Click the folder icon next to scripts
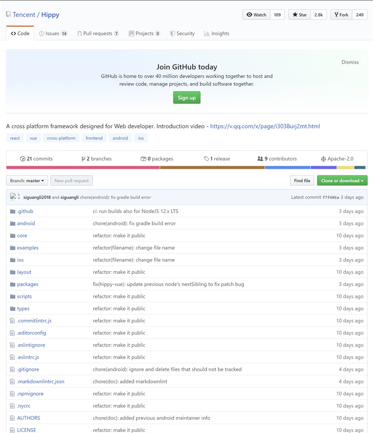The image size is (373, 433). pos(12,296)
